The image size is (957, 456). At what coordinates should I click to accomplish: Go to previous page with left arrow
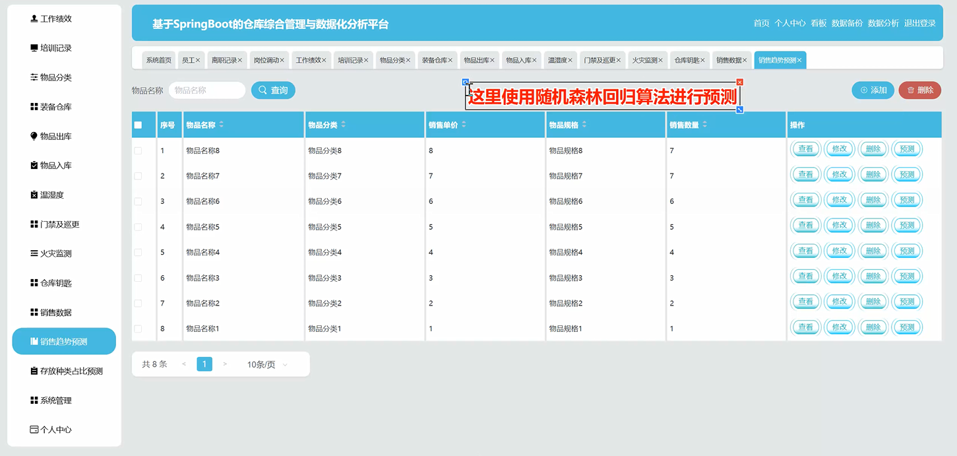pos(184,364)
